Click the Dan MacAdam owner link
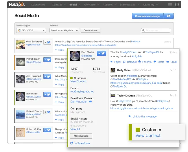This screenshot has height=152, width=188. pyautogui.click(x=79, y=102)
